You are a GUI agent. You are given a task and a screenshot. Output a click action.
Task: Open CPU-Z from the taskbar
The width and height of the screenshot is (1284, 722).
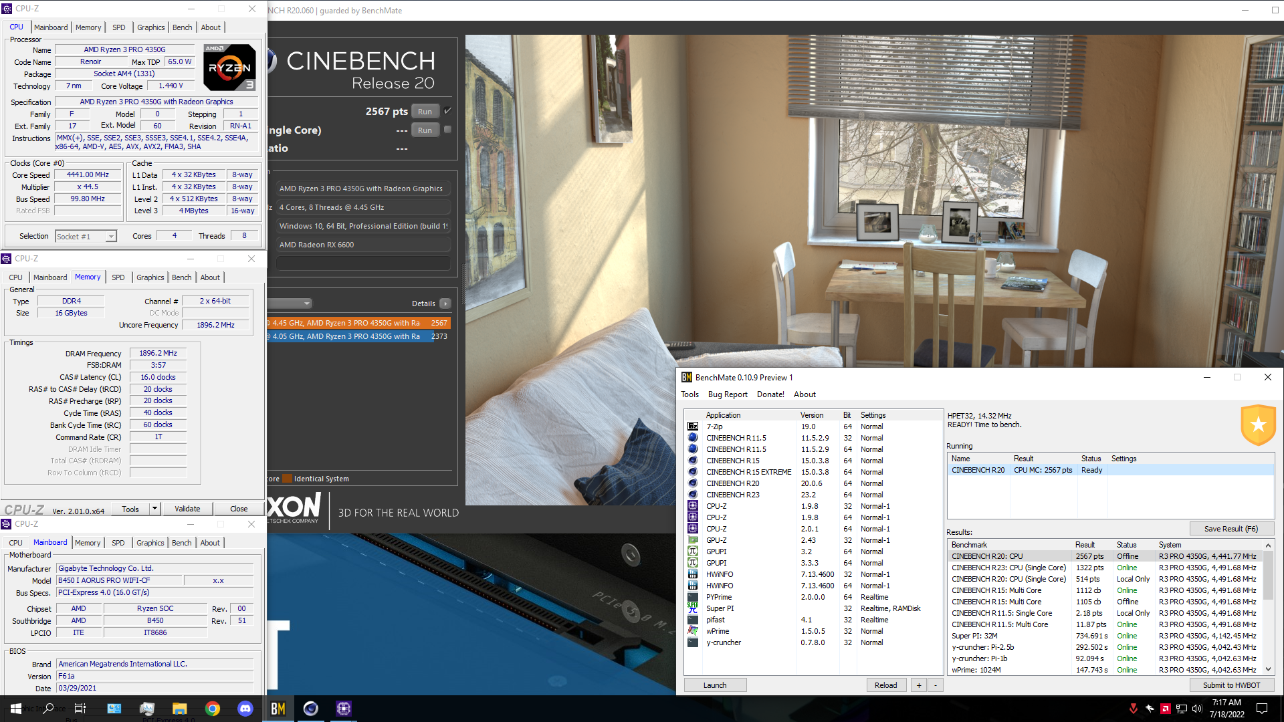point(344,709)
